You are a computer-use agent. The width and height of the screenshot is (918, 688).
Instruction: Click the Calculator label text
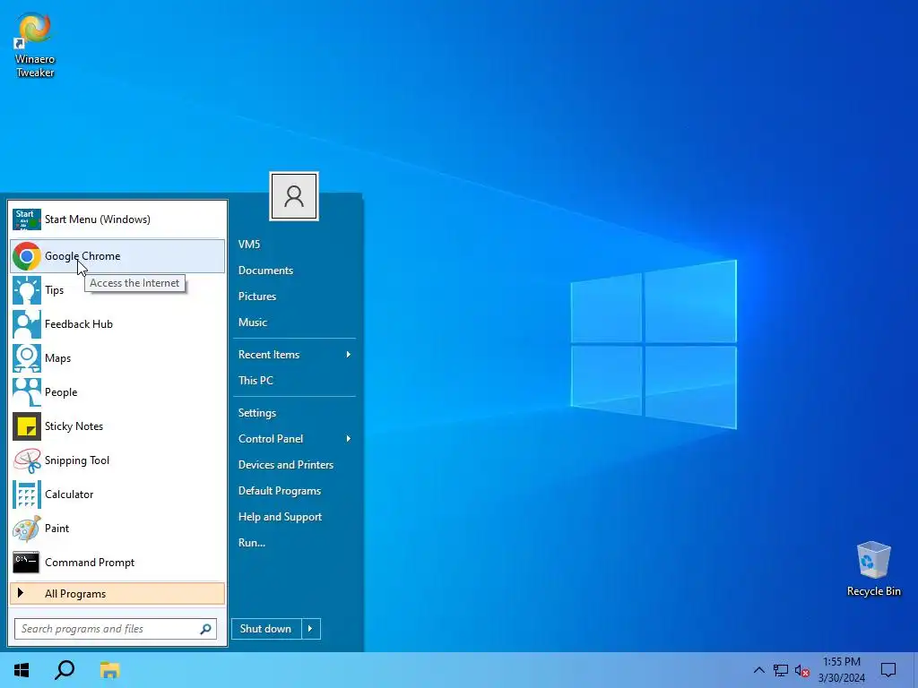pyautogui.click(x=69, y=494)
